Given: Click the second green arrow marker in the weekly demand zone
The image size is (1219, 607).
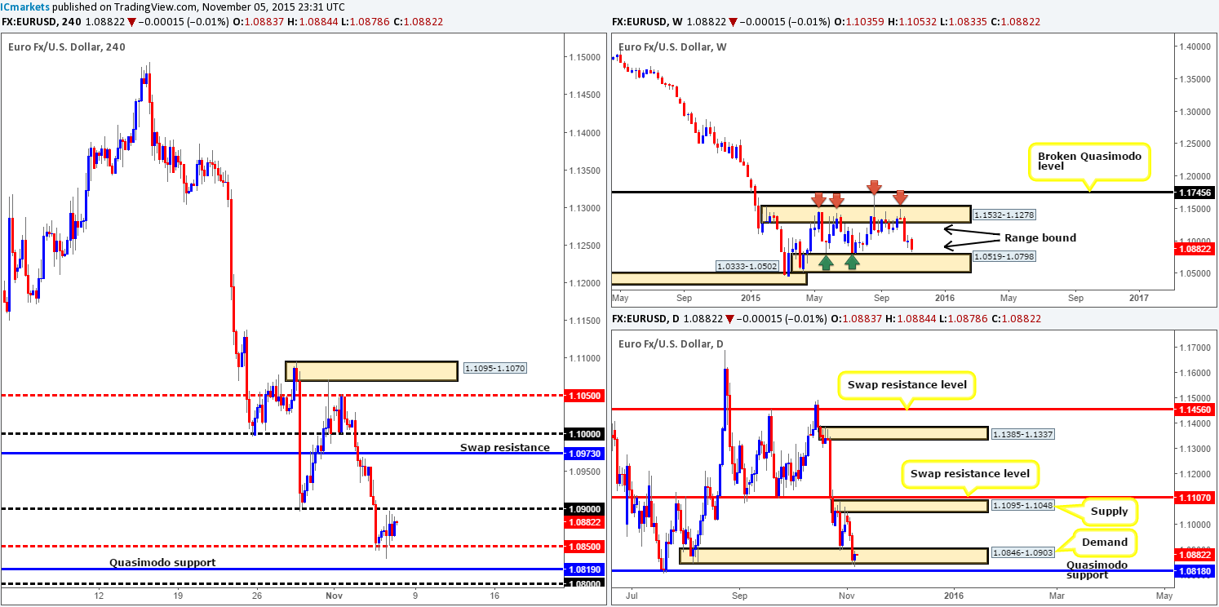Looking at the screenshot, I should [852, 261].
